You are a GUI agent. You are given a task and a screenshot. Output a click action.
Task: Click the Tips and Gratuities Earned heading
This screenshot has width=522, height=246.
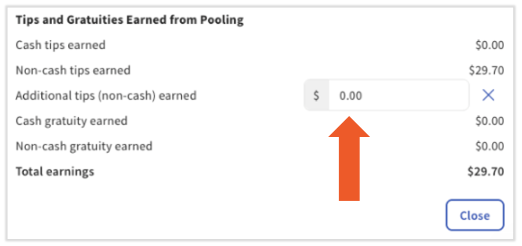point(129,20)
